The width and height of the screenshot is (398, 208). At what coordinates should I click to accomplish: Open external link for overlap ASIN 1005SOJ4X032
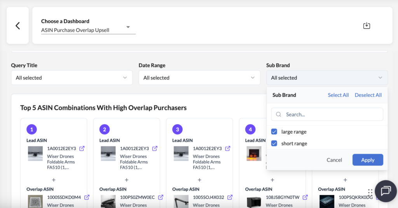(x=230, y=197)
